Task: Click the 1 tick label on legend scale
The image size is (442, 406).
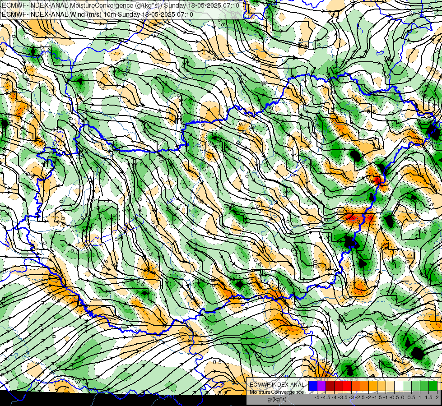Action: click(x=420, y=397)
